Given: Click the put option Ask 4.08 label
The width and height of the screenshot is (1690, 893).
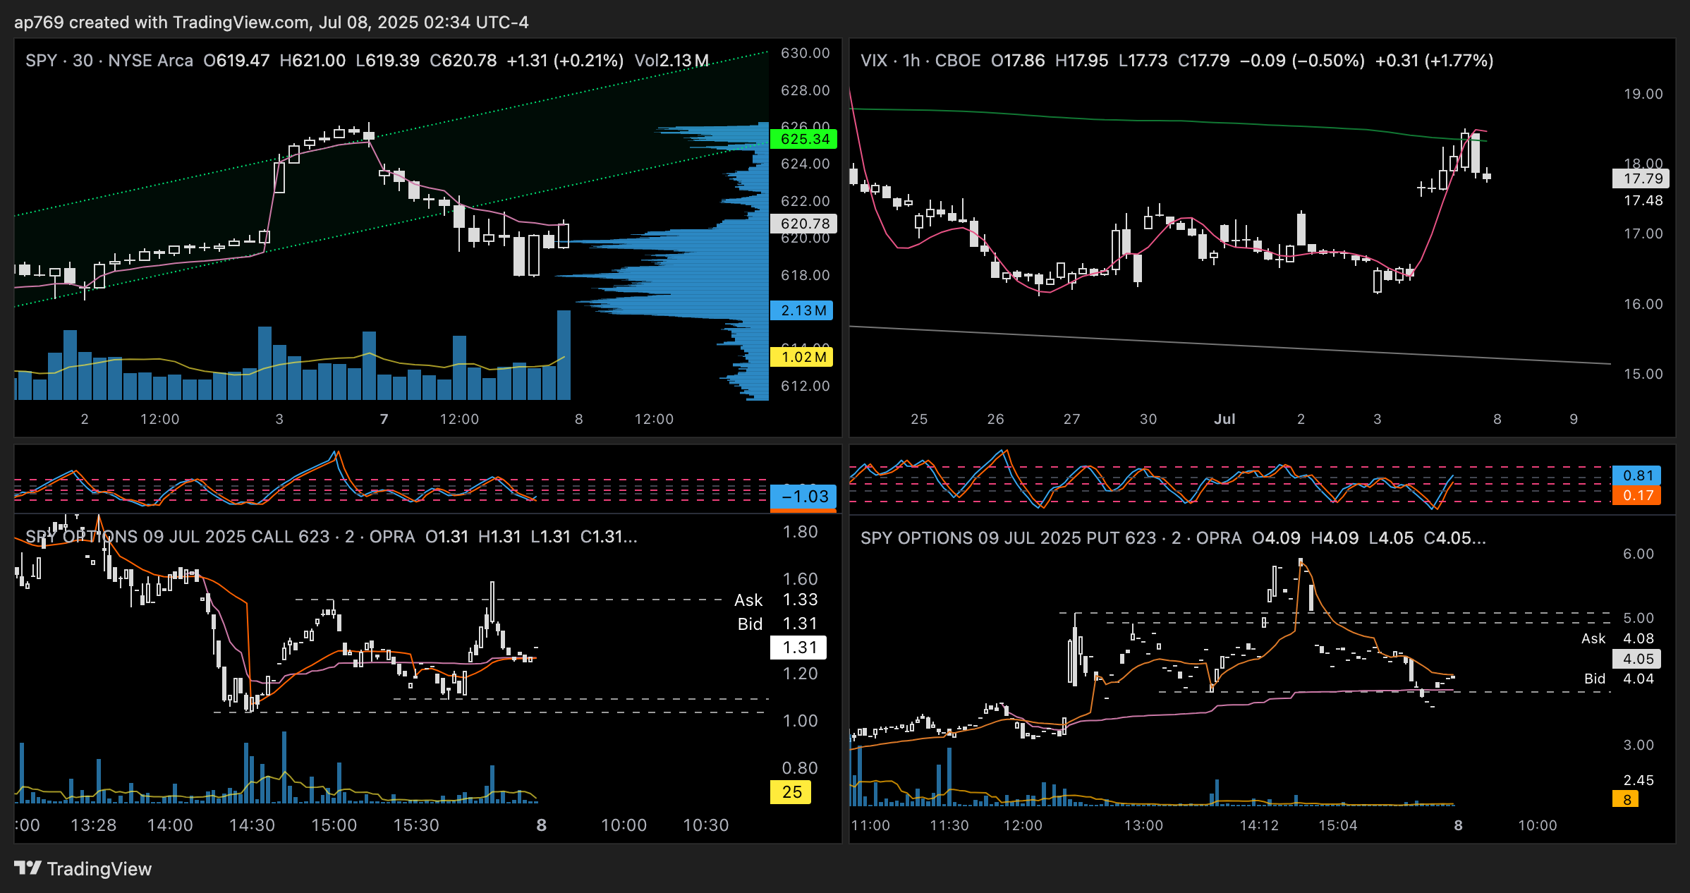Looking at the screenshot, I should coord(1617,638).
